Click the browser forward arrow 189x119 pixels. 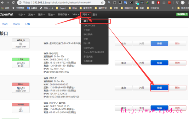(x=8, y=3)
